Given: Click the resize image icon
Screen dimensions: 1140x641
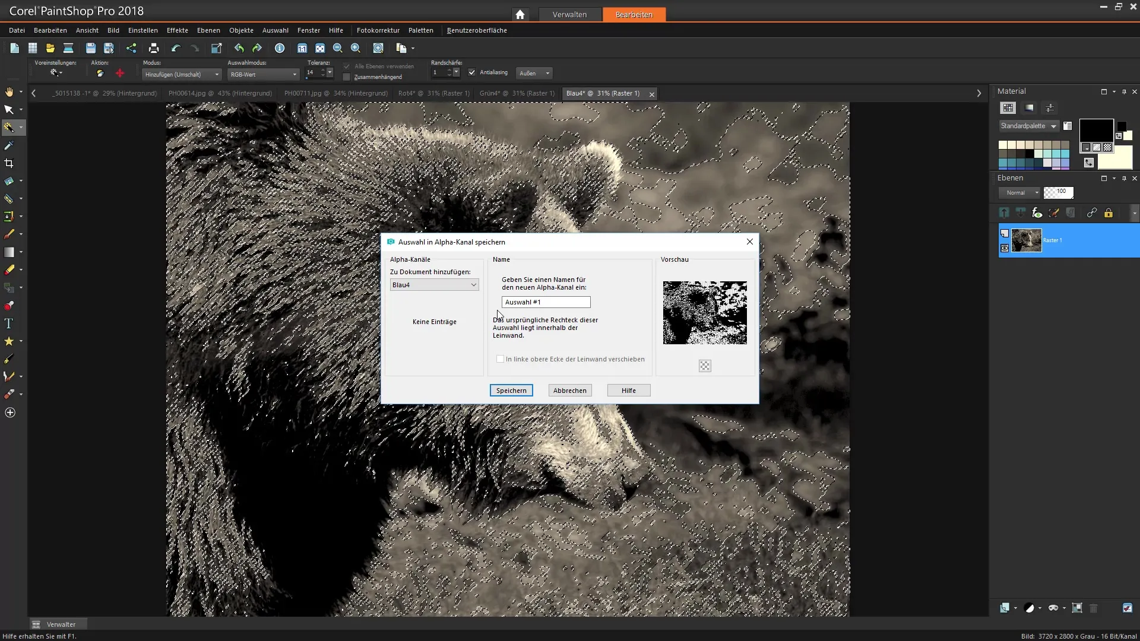Looking at the screenshot, I should tap(216, 48).
